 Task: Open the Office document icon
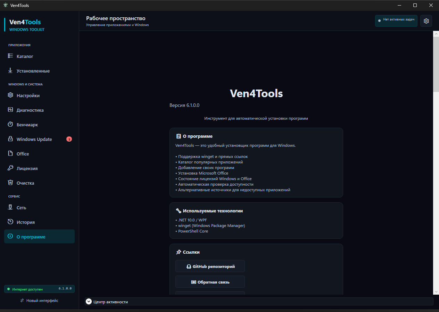coord(10,153)
